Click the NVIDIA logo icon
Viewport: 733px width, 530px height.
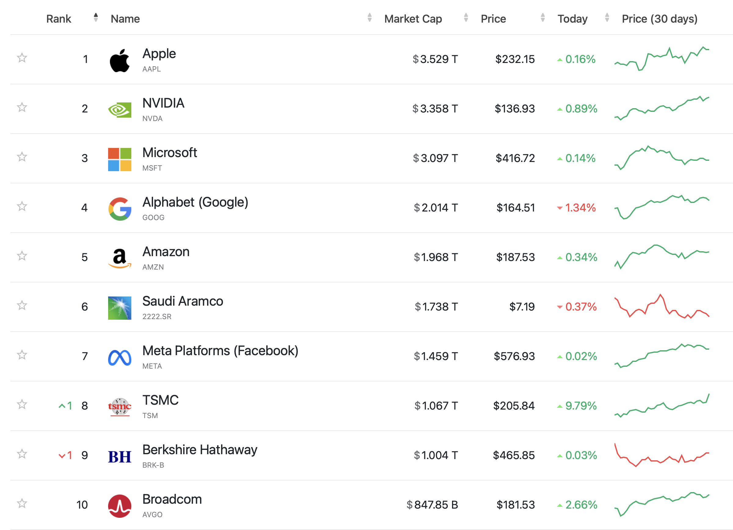120,110
